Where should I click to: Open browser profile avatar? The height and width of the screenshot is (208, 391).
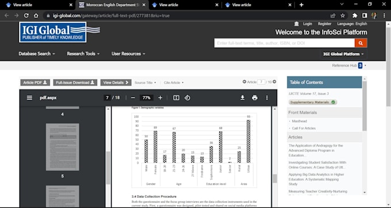click(x=374, y=16)
